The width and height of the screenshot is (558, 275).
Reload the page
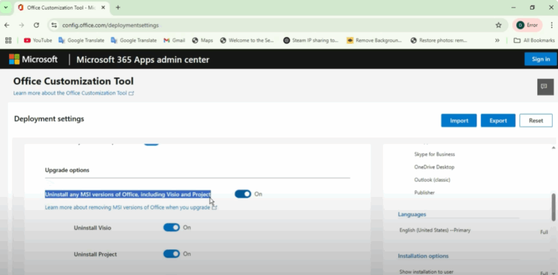click(37, 25)
